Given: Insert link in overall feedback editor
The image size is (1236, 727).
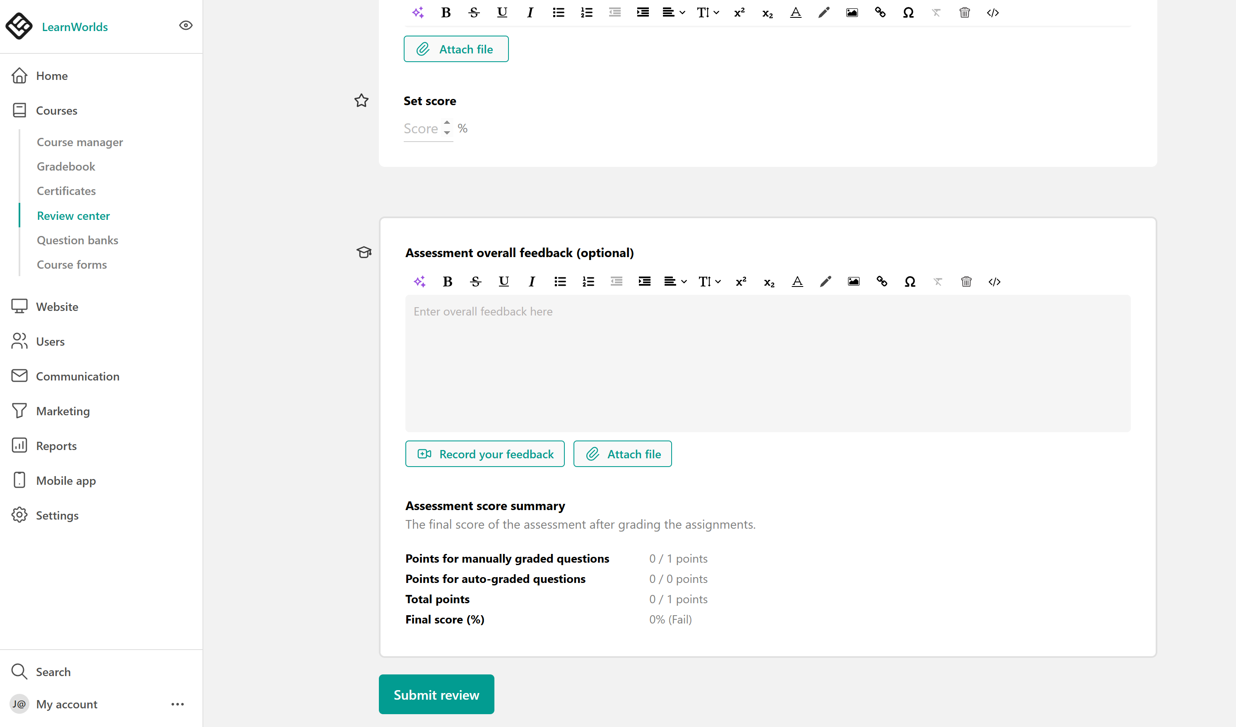Looking at the screenshot, I should (882, 282).
